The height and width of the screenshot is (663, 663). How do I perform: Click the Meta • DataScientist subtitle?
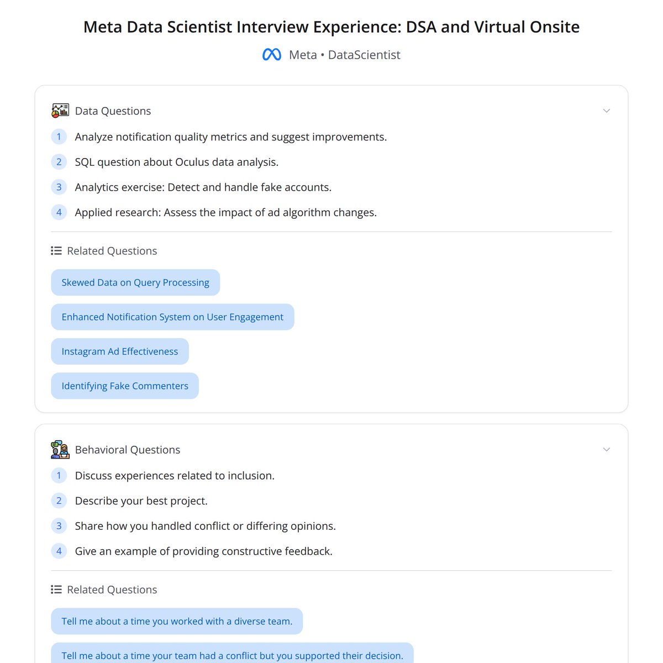click(x=344, y=55)
